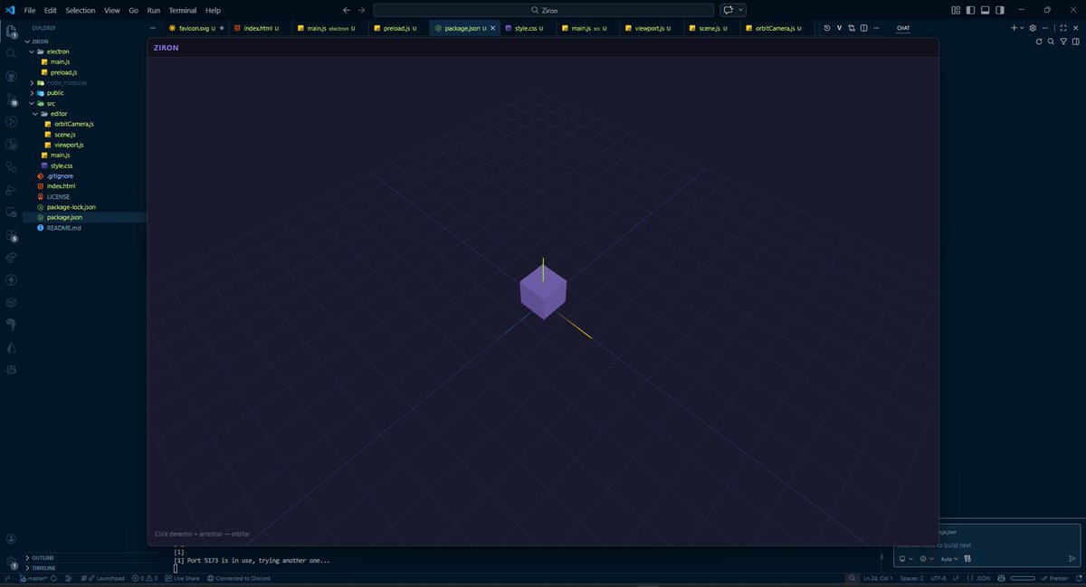The width and height of the screenshot is (1086, 587).
Task: Click the Go Forward navigation arrow
Action: tap(362, 10)
